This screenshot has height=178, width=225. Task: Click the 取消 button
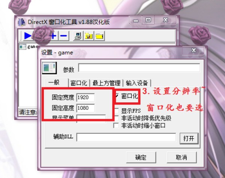click(x=181, y=157)
